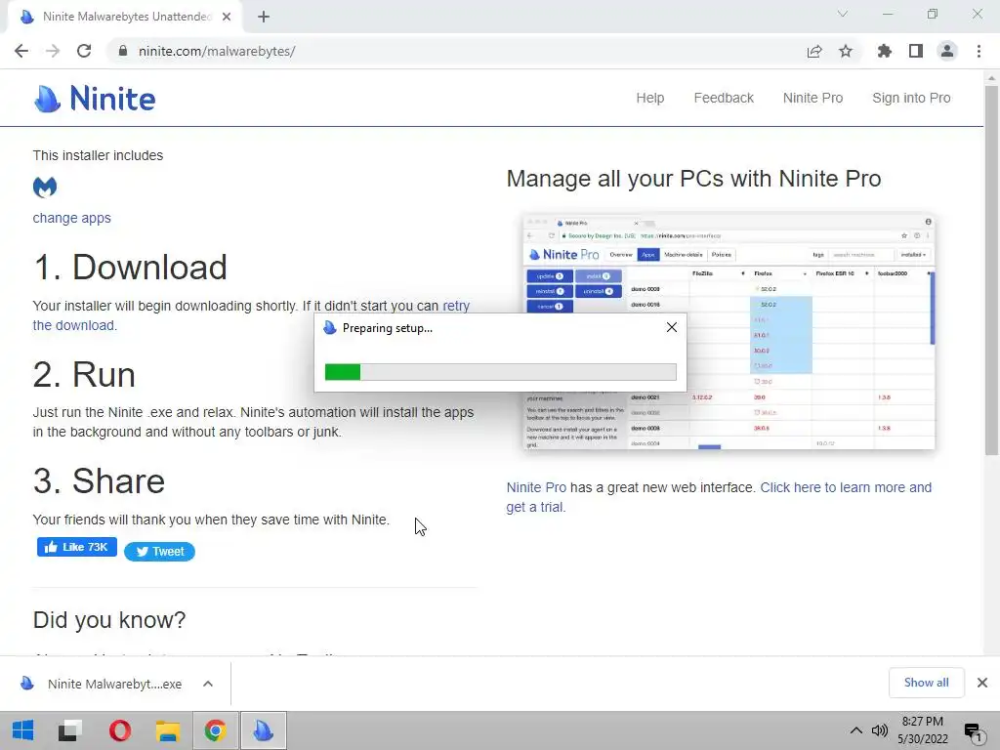Launch Opera from the taskbar

tap(120, 730)
